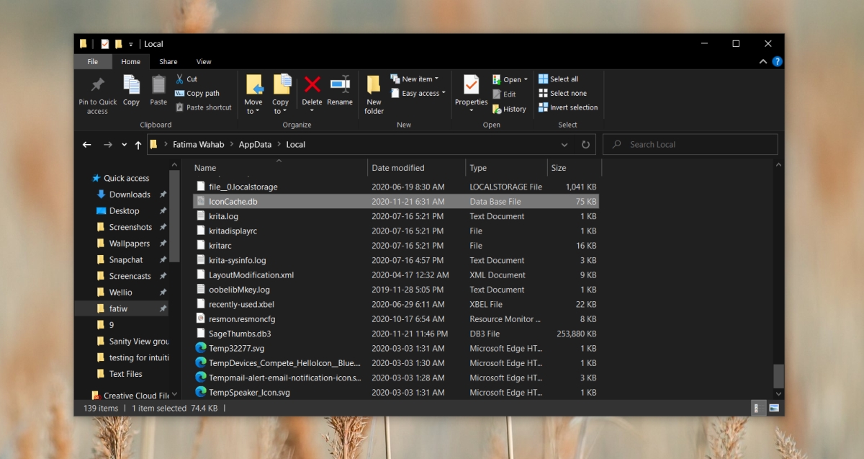Switch to details view in status bar
Viewport: 864px width, 459px height.
(757, 408)
